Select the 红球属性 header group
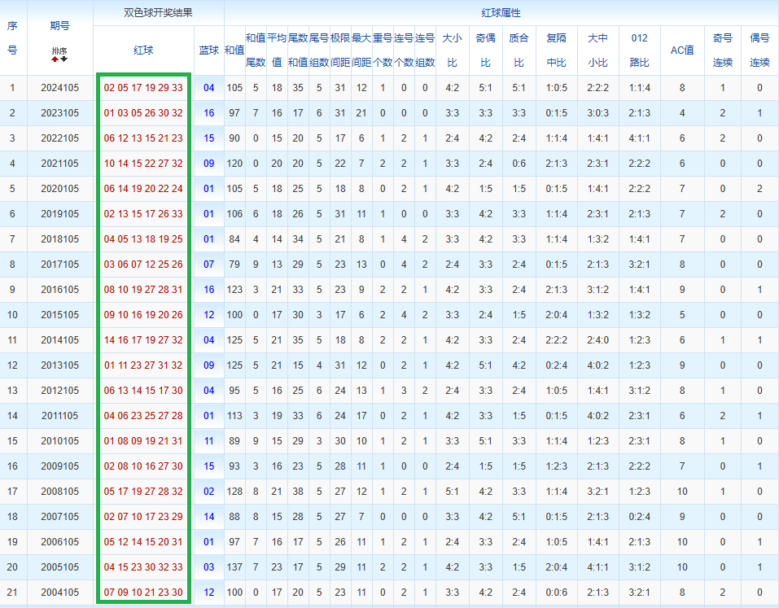This screenshot has height=608, width=779. [x=501, y=13]
